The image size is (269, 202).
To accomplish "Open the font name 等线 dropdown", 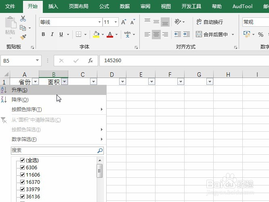I will coord(99,22).
